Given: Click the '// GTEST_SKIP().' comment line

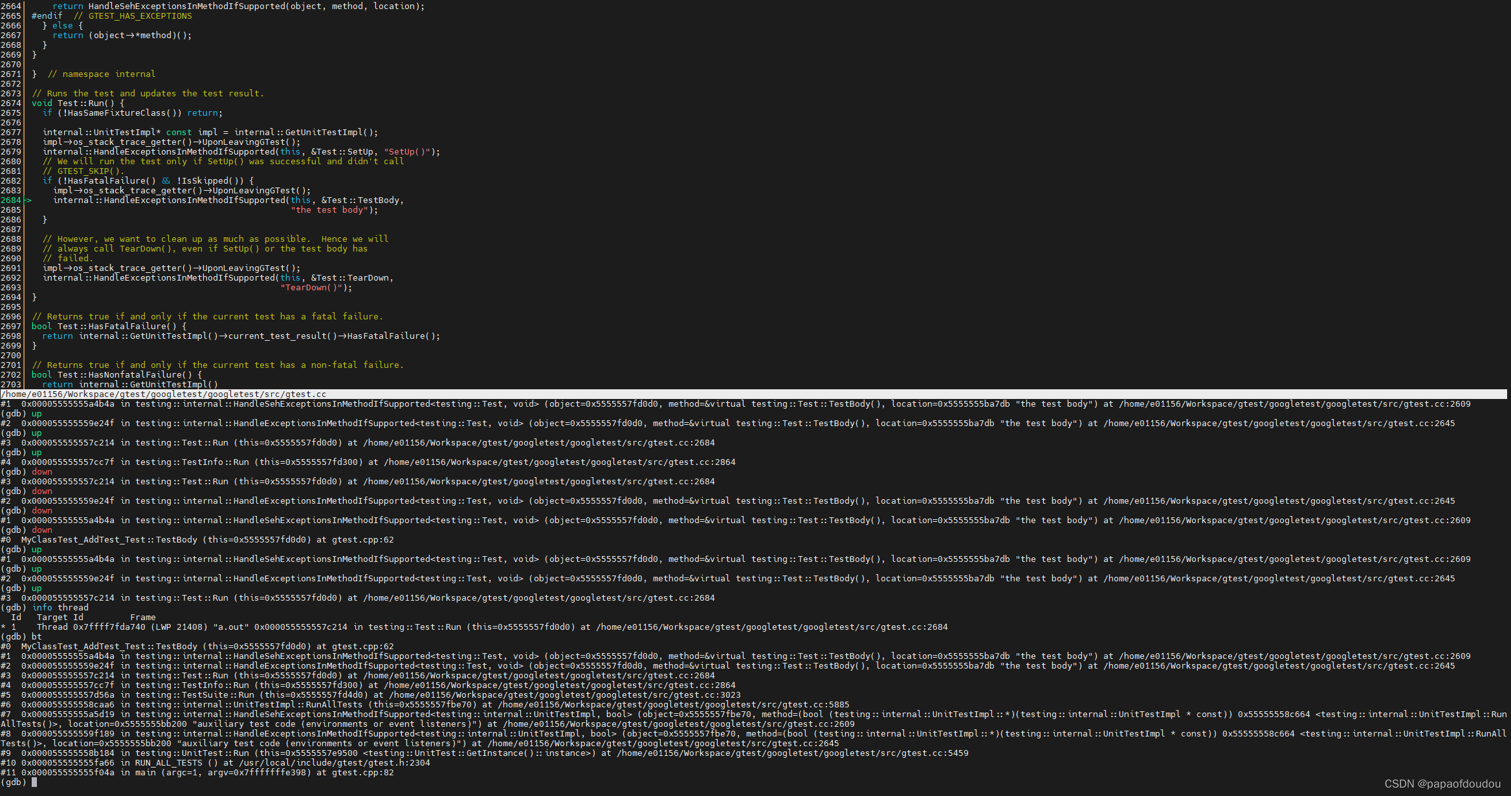Looking at the screenshot, I should coord(83,171).
